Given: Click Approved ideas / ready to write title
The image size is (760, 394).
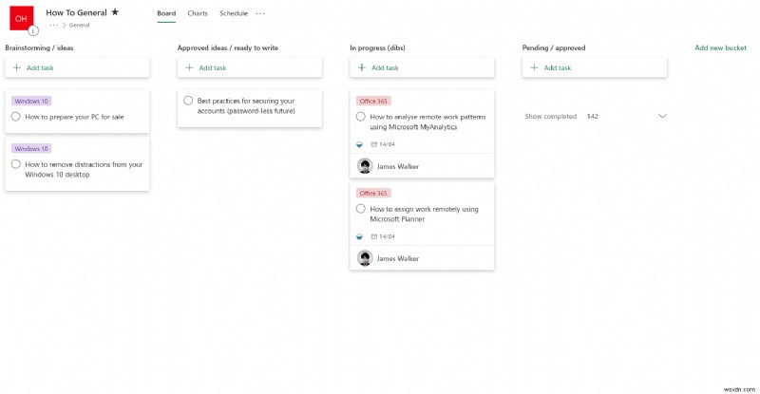Looking at the screenshot, I should coord(228,47).
